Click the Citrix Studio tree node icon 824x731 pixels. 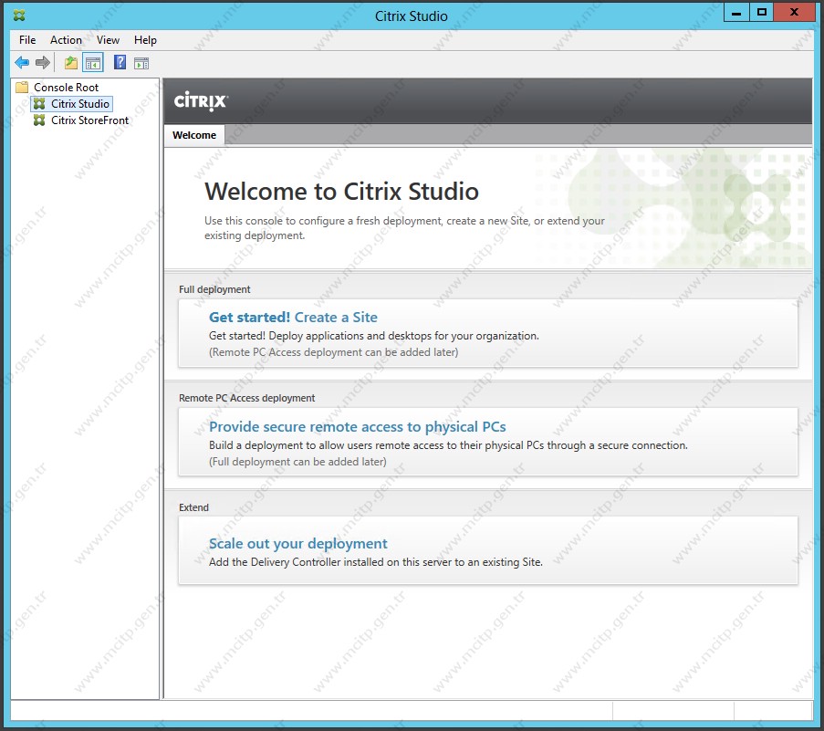click(x=39, y=104)
